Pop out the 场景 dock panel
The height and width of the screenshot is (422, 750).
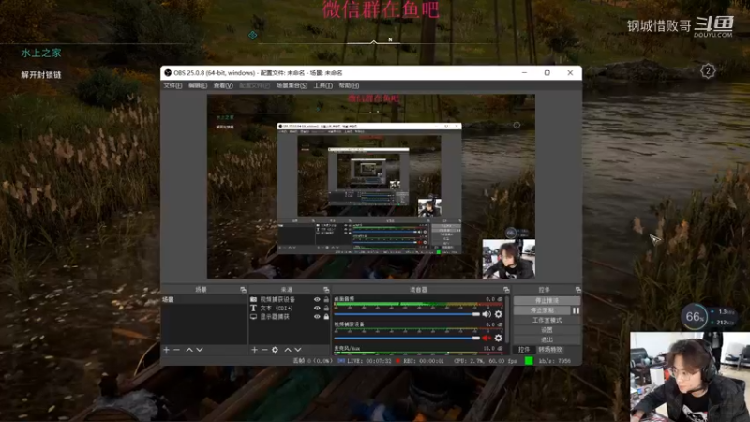(x=243, y=290)
